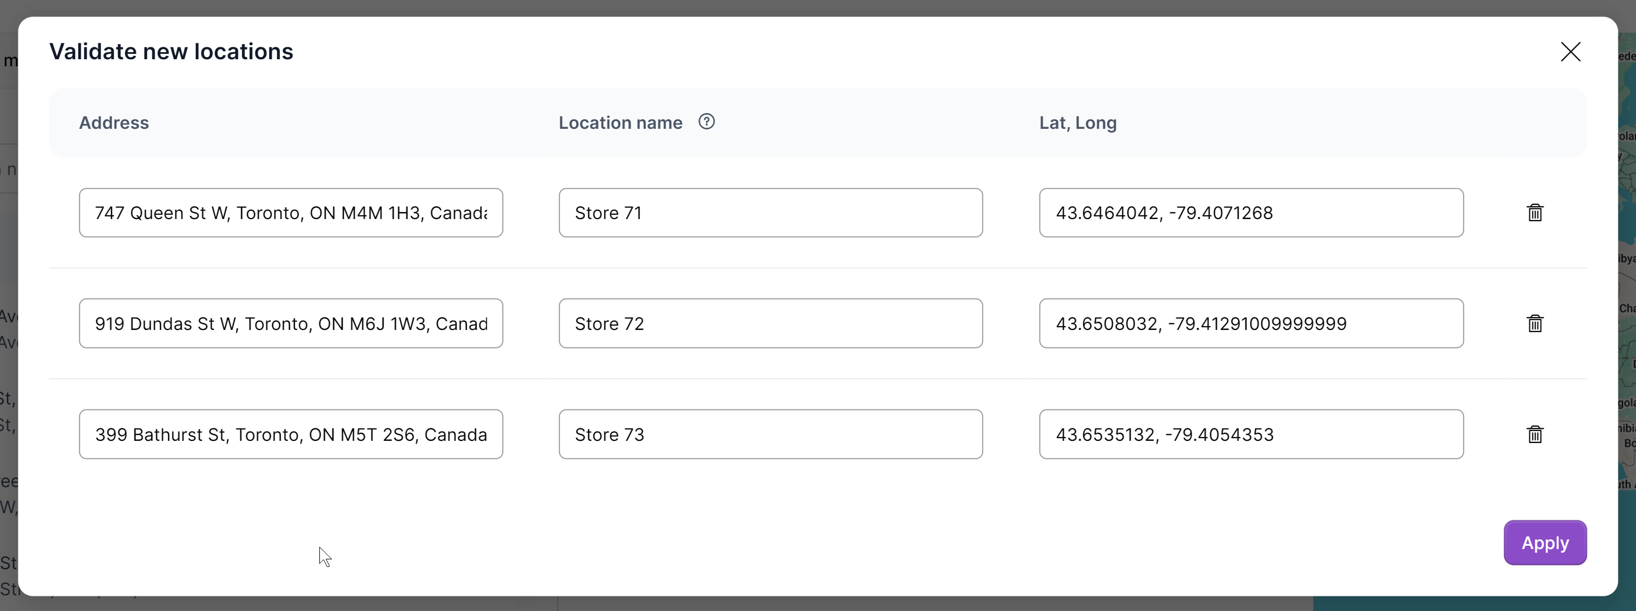The height and width of the screenshot is (611, 1636).
Task: Delete the Store 71 row
Action: pyautogui.click(x=1534, y=213)
